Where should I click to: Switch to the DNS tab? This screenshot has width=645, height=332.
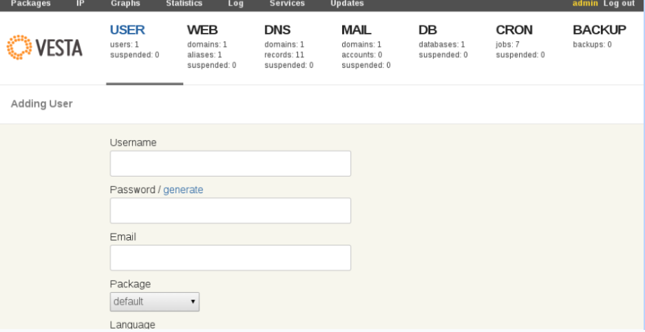[277, 30]
